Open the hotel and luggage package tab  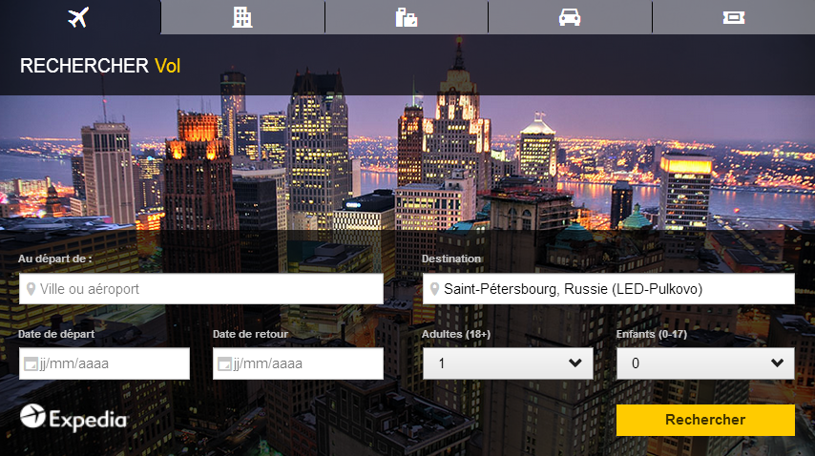click(407, 17)
